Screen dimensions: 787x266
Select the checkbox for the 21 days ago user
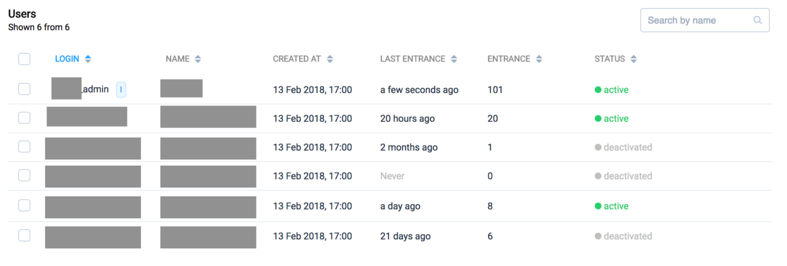tap(24, 236)
